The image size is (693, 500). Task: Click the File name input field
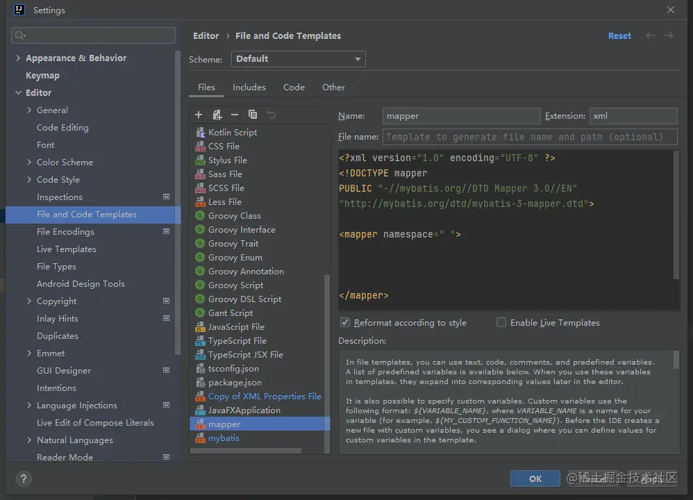pos(530,137)
